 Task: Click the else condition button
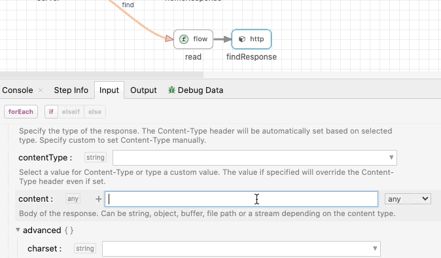point(95,112)
